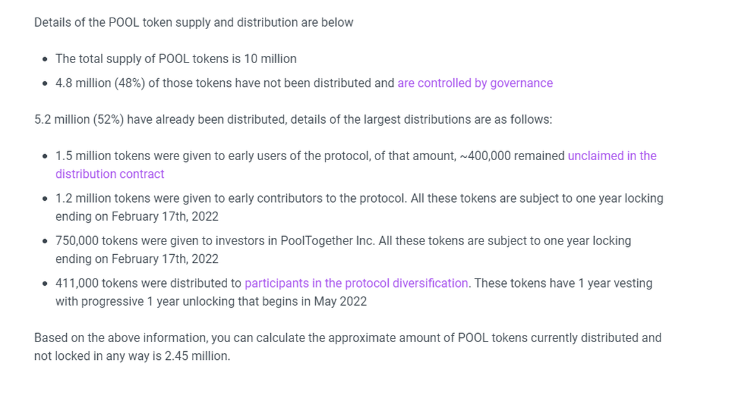
Task: Click the "unclaimed in the" link text
Action: click(x=612, y=156)
